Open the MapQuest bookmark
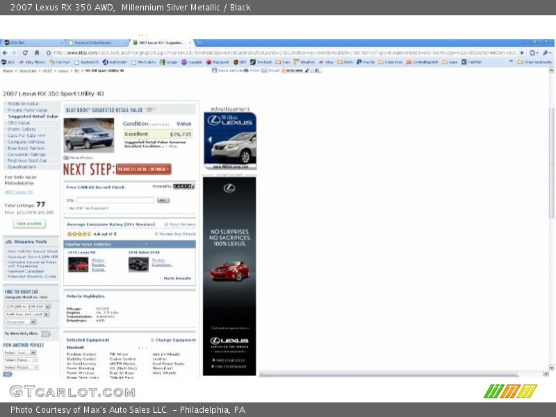The width and height of the screenshot is (556, 417). point(218,62)
